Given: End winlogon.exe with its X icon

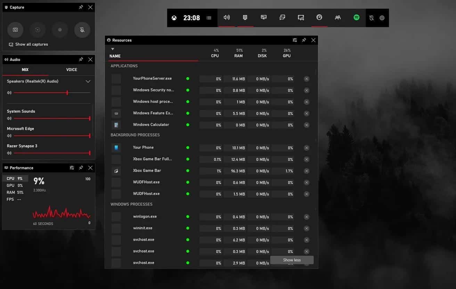Looking at the screenshot, I should click(307, 217).
